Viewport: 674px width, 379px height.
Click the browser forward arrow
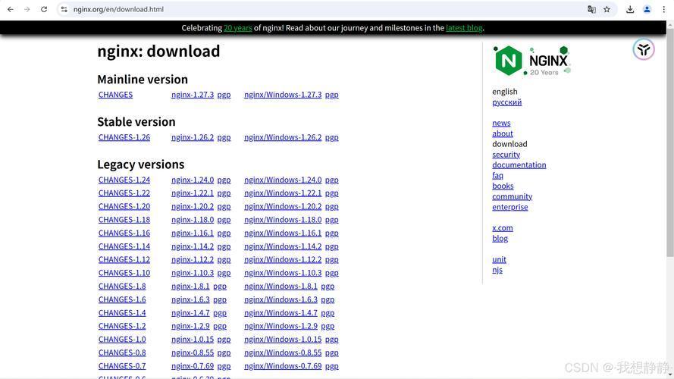[27, 9]
